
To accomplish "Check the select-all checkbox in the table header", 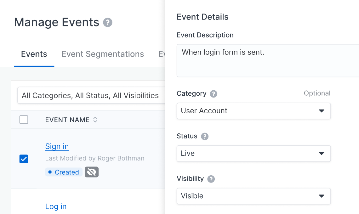I will point(24,120).
